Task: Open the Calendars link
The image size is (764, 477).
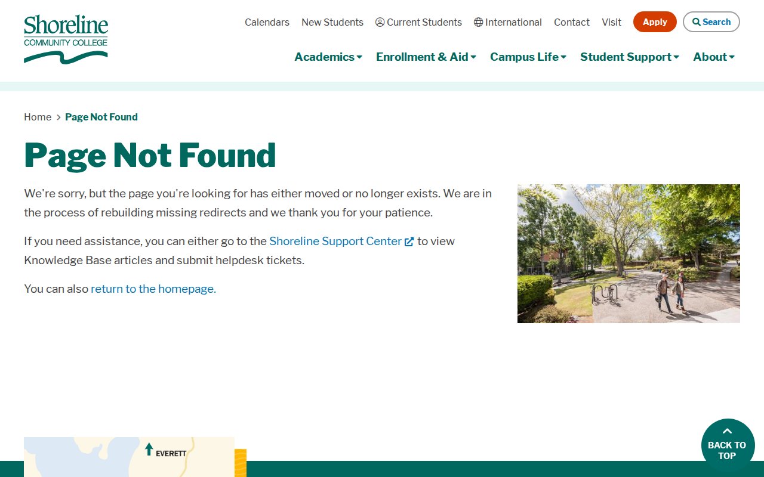Action: pyautogui.click(x=267, y=22)
